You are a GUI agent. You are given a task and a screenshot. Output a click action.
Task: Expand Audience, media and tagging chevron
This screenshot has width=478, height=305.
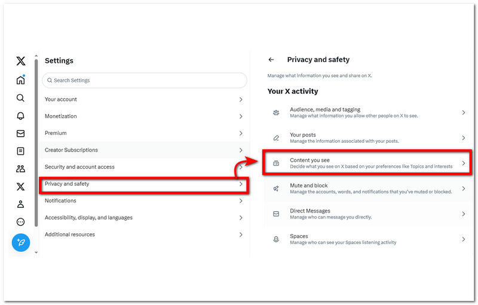coord(464,112)
